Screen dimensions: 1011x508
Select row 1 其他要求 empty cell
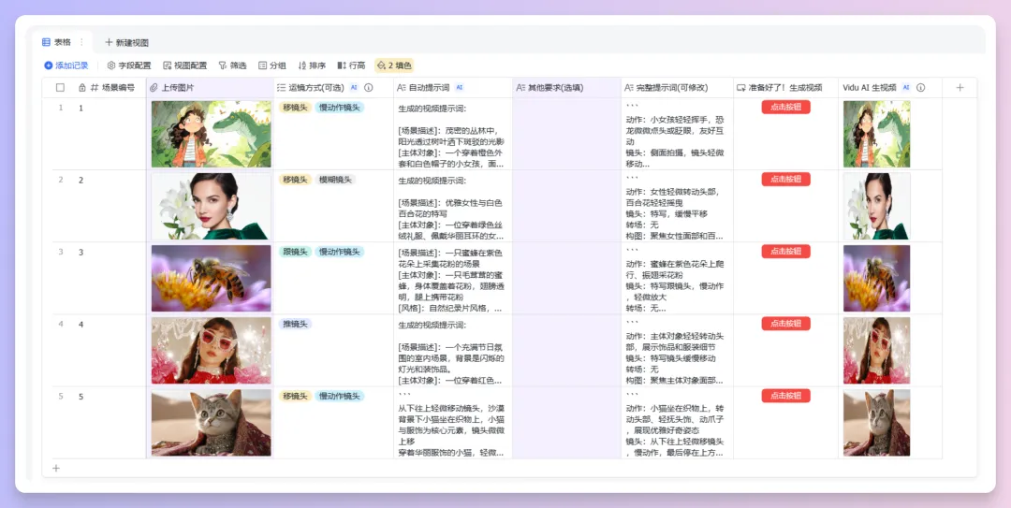pyautogui.click(x=566, y=134)
